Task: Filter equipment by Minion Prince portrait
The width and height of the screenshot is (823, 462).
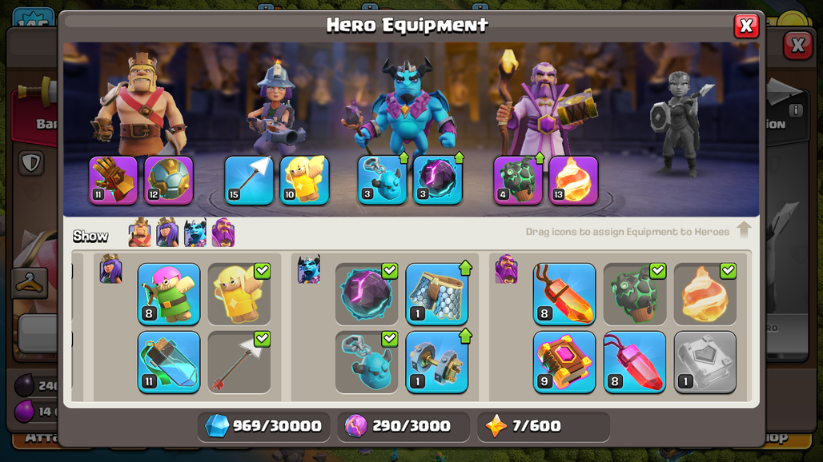Action: click(195, 233)
